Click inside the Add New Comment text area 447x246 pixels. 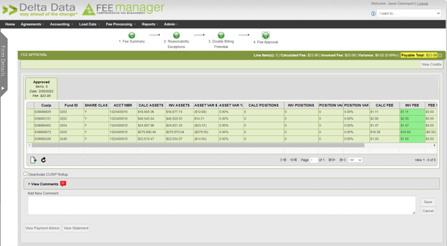pyautogui.click(x=222, y=205)
